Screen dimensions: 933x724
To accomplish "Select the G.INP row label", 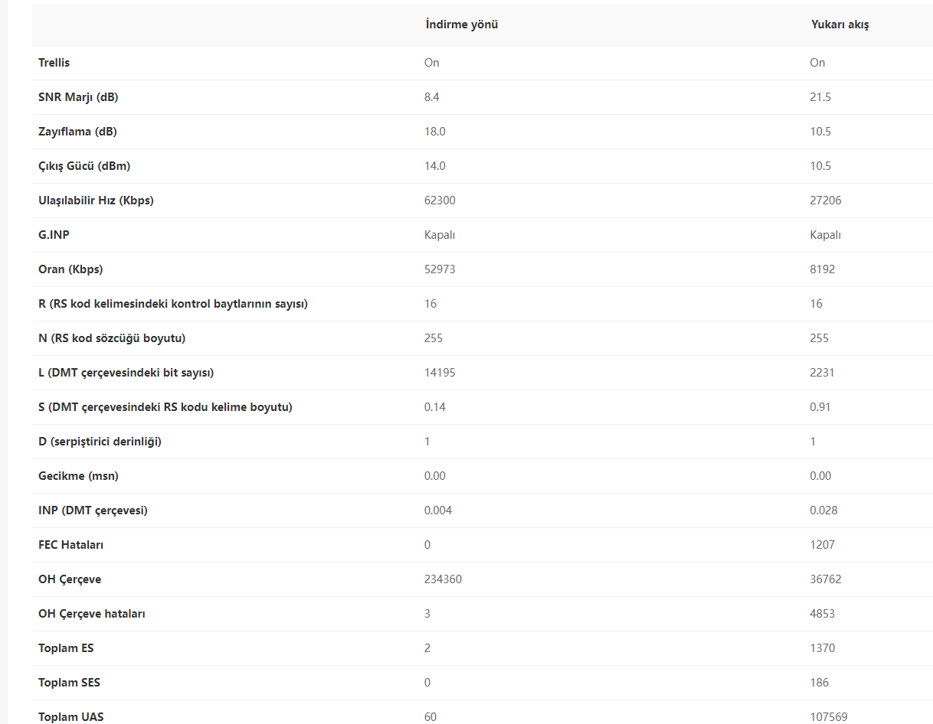I will tap(54, 235).
